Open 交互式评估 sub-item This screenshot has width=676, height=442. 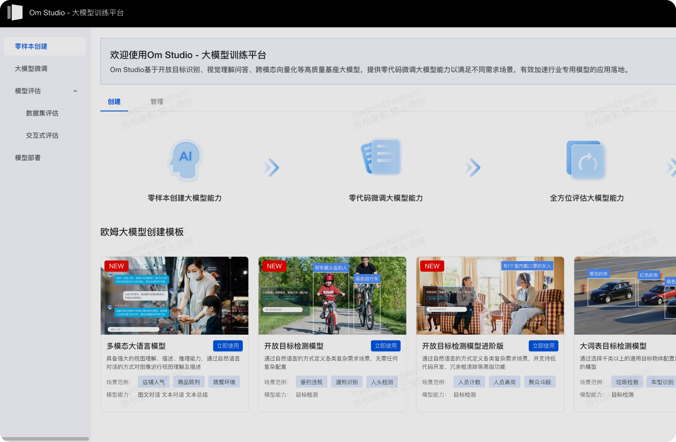[x=42, y=135]
